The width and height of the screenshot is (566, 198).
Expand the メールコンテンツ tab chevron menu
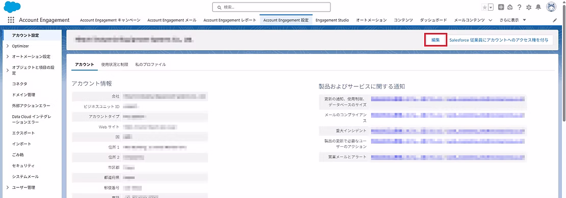[490, 20]
